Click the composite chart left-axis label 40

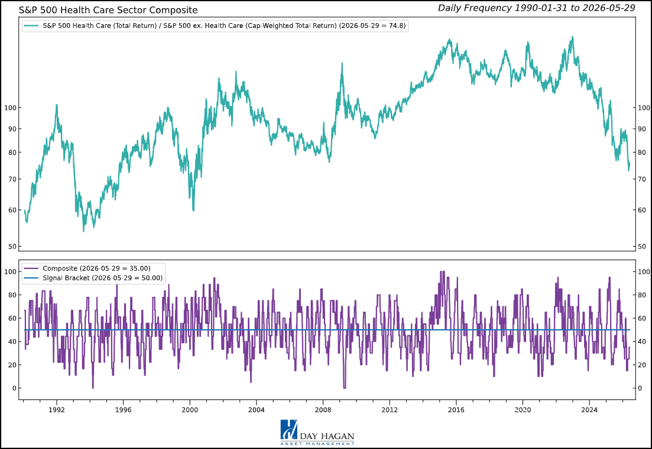[12, 342]
